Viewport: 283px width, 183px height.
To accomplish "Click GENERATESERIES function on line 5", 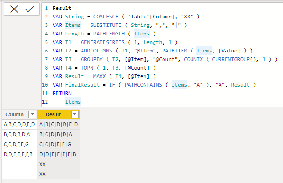I will point(102,42).
